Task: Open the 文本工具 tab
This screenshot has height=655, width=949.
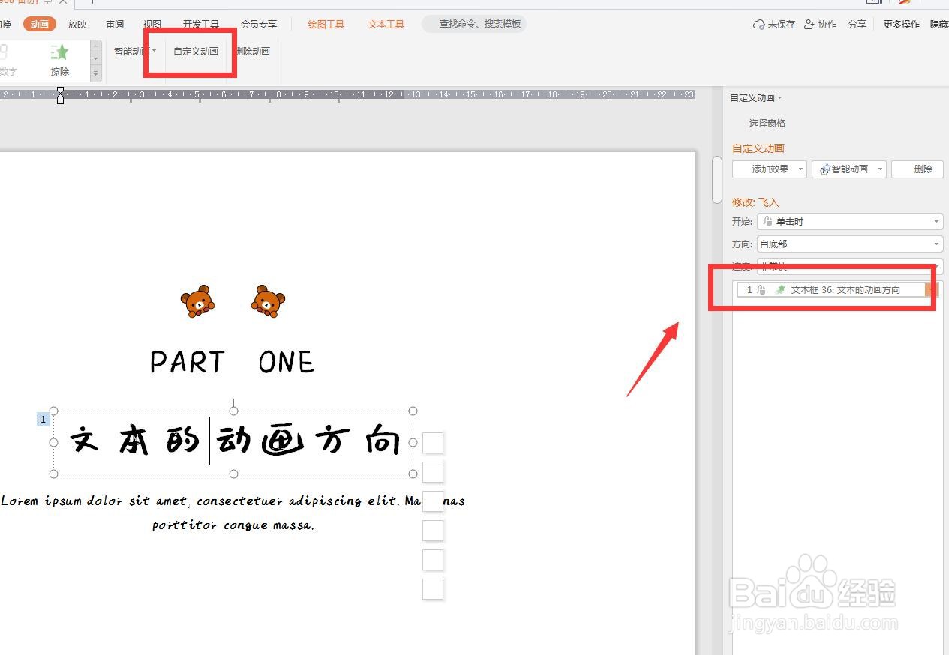Action: point(386,24)
